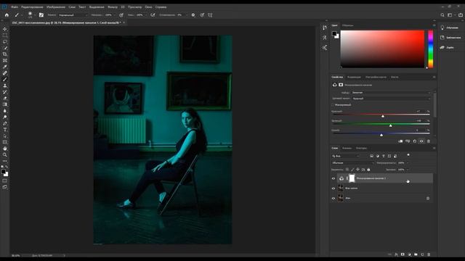Select the Eraser tool

click(5, 98)
